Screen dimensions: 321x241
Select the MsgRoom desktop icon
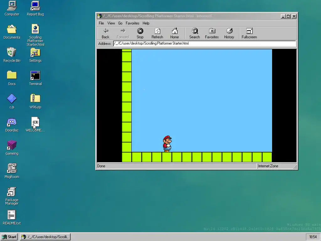pos(12,171)
